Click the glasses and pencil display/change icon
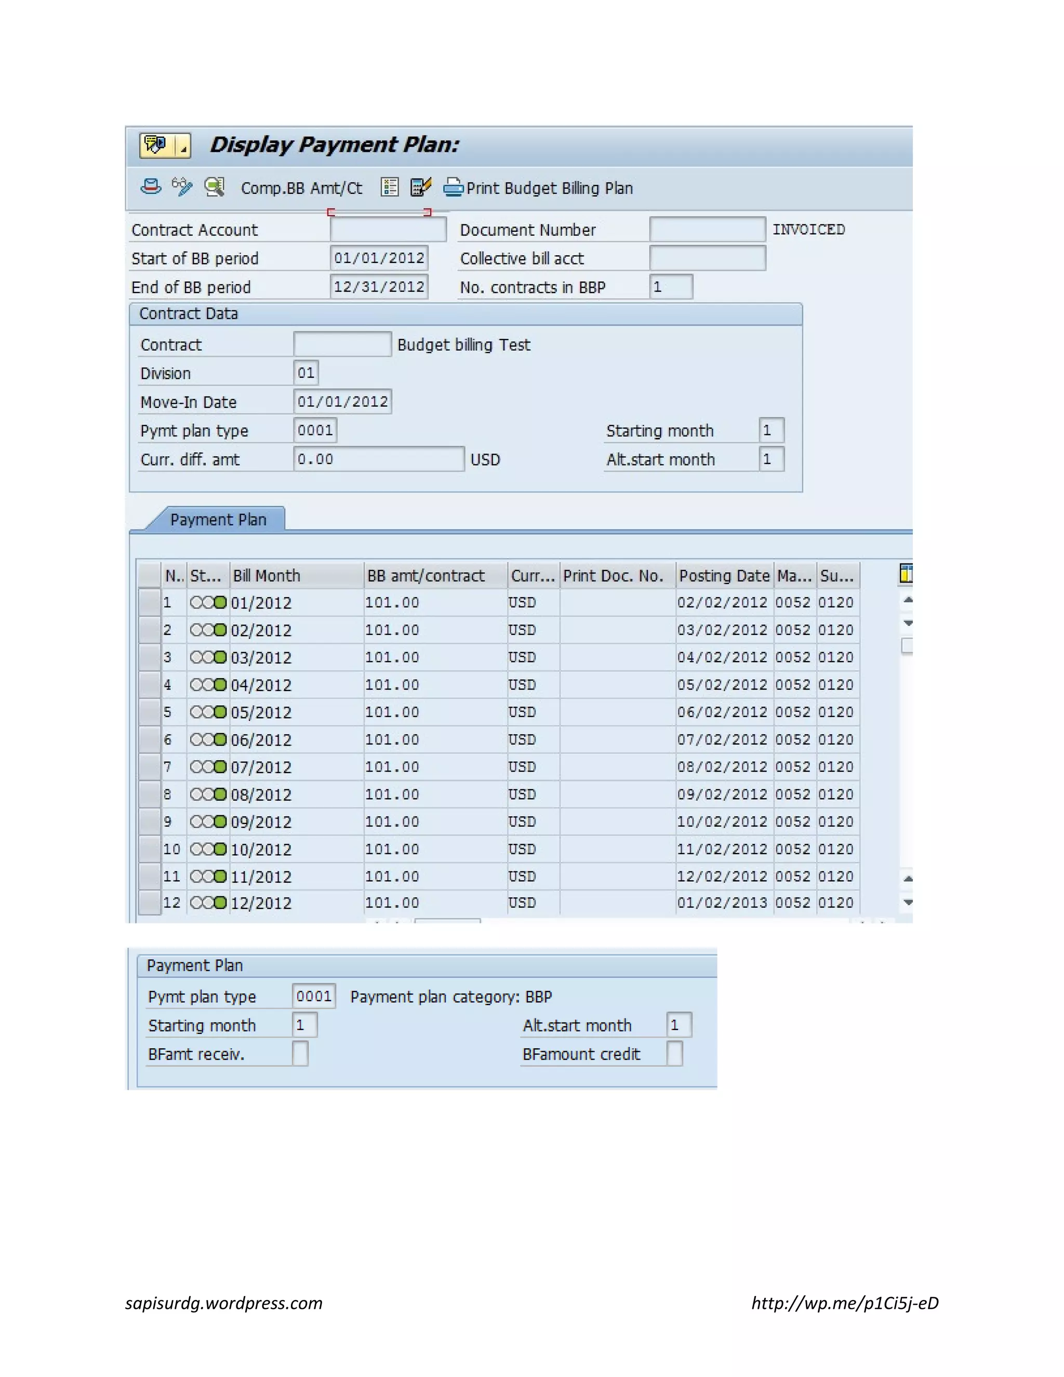Viewport: 1064px width, 1377px height. pos(182,187)
